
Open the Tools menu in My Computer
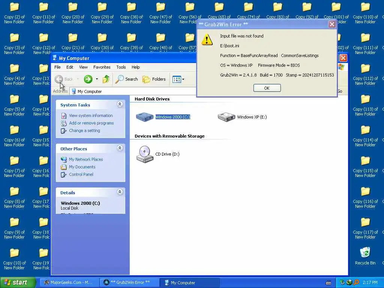[121, 67]
